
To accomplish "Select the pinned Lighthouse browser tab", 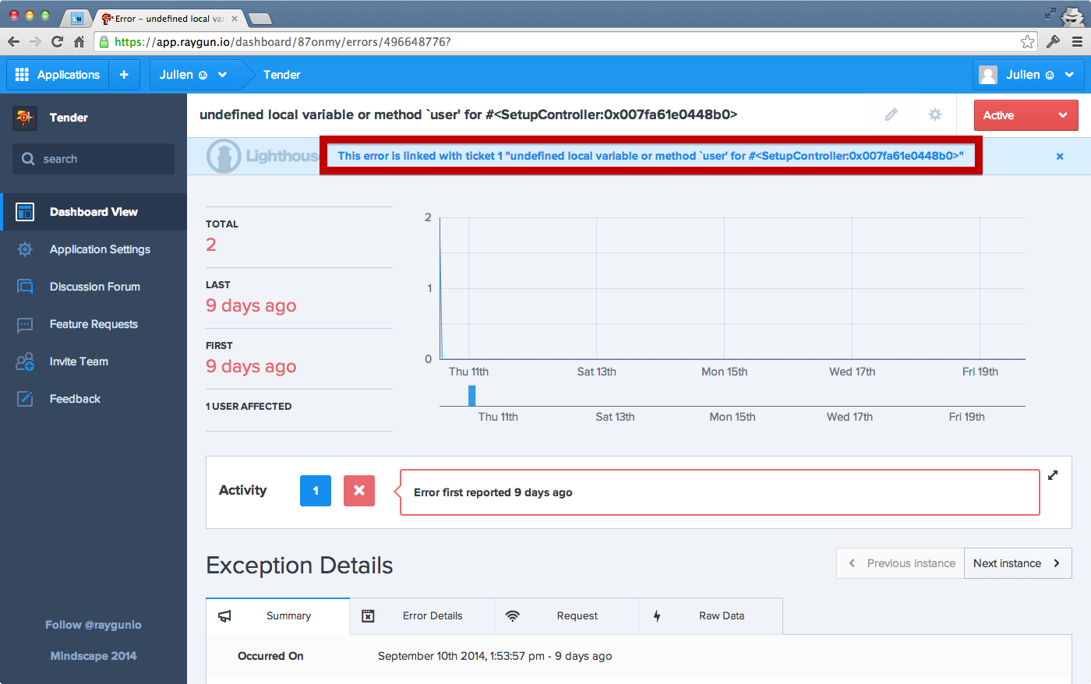I will [x=77, y=19].
